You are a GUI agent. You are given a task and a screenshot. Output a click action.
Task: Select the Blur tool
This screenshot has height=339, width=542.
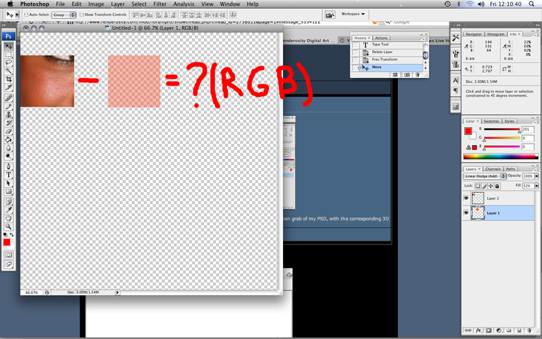pyautogui.click(x=8, y=148)
